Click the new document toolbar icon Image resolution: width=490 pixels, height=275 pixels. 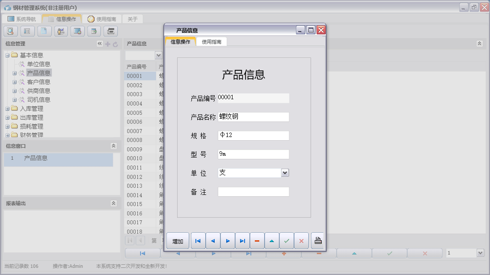tap(43, 31)
